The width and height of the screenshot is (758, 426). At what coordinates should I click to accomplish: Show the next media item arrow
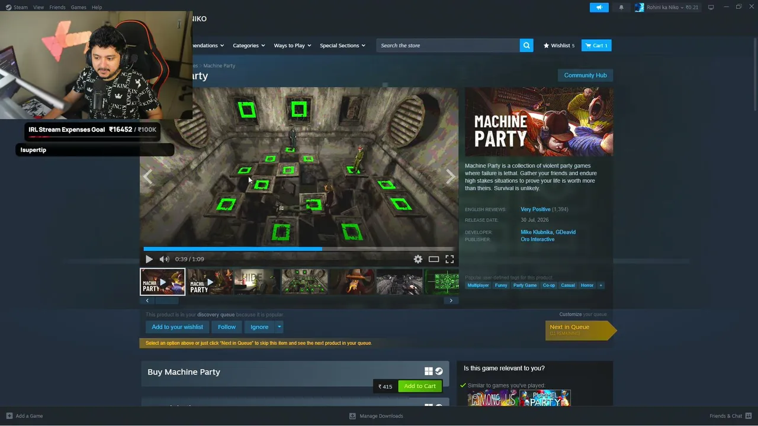(x=451, y=176)
